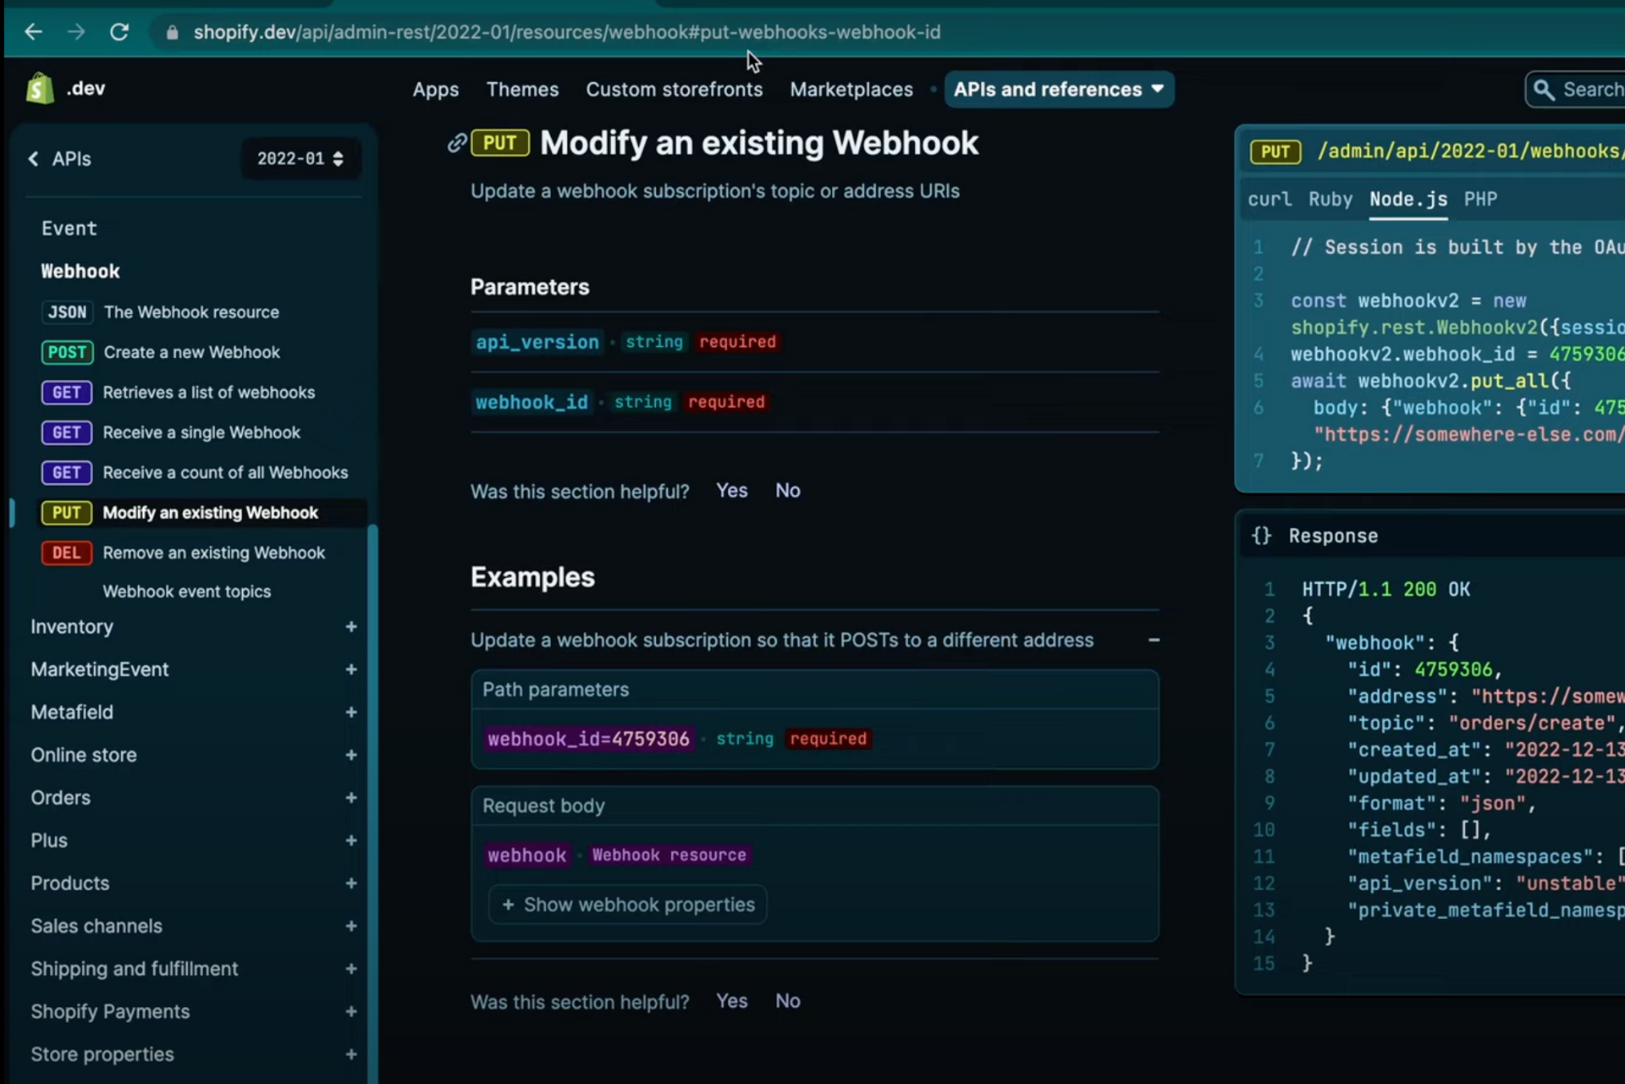This screenshot has height=1084, width=1625.
Task: Click the JSON badge for Webhook resource
Action: point(67,312)
